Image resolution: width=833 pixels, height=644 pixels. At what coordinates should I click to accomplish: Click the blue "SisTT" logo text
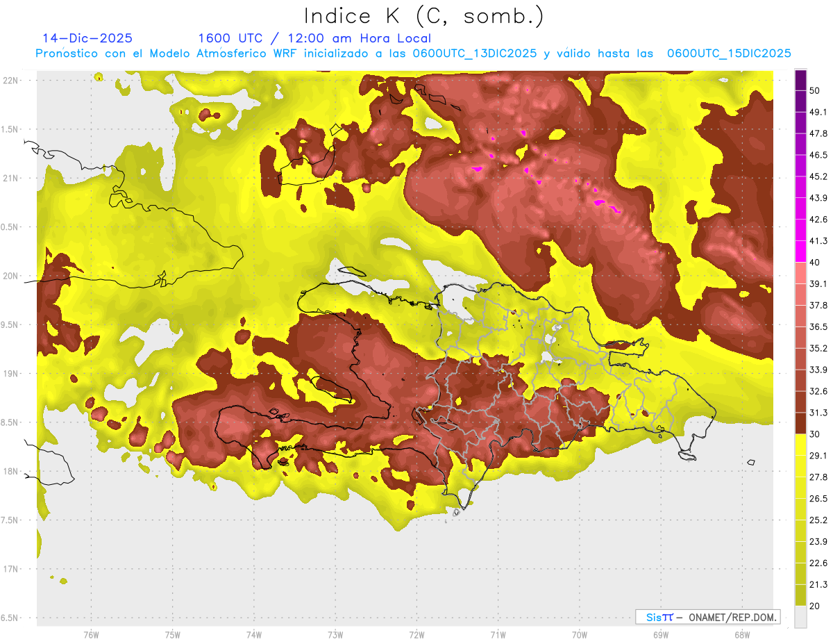point(659,617)
